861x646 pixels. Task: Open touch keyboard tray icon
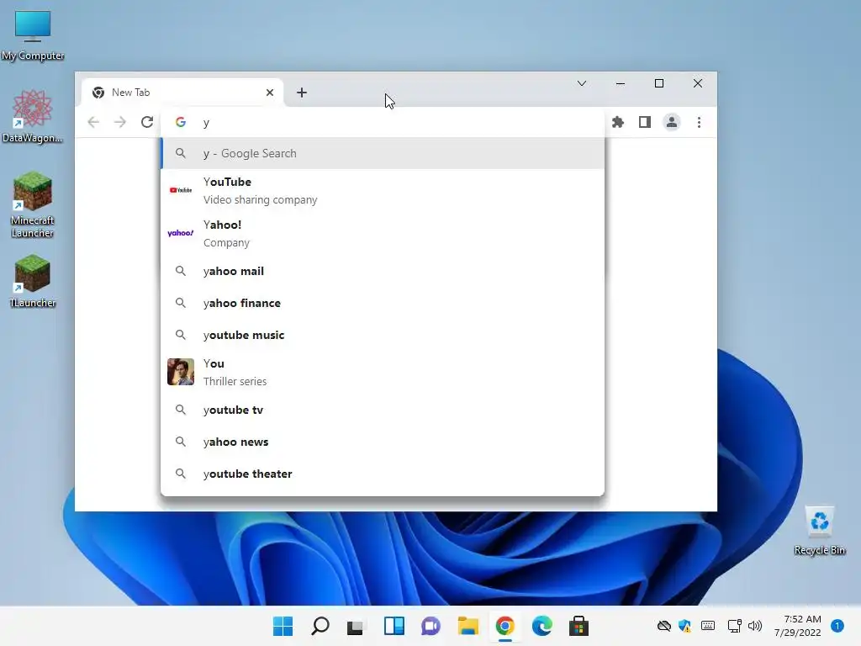pyautogui.click(x=708, y=626)
